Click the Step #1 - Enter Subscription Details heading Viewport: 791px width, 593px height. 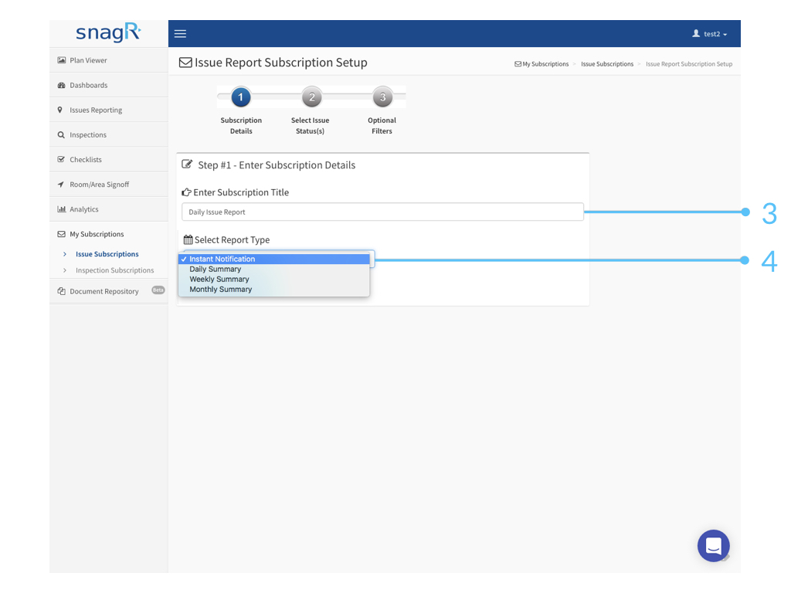pos(277,165)
